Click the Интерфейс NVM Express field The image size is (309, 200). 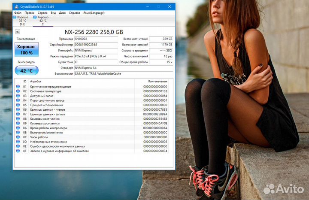click(96, 51)
